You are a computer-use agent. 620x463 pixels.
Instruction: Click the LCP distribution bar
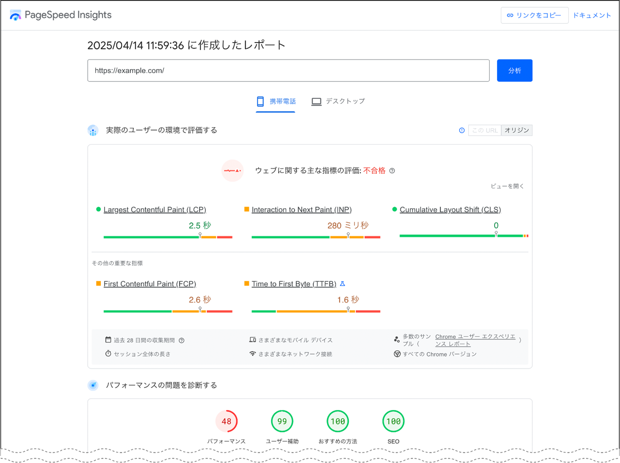pyautogui.click(x=168, y=237)
